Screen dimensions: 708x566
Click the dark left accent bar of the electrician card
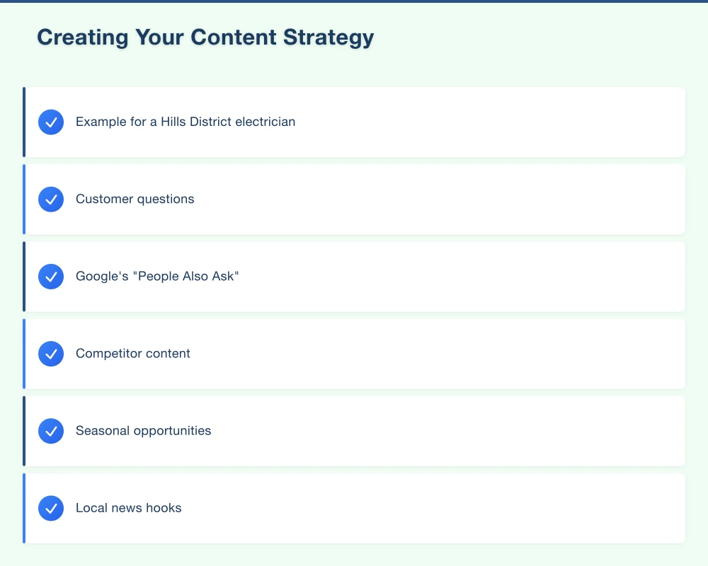tap(24, 122)
